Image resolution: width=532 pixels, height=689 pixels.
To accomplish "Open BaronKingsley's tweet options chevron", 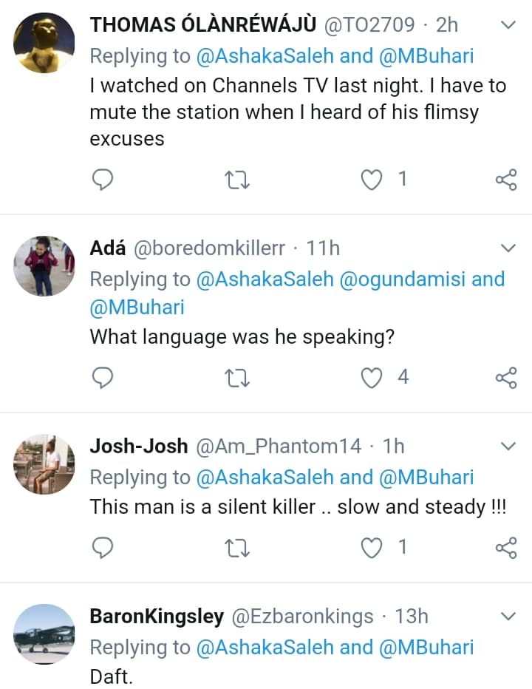I will pos(508,616).
